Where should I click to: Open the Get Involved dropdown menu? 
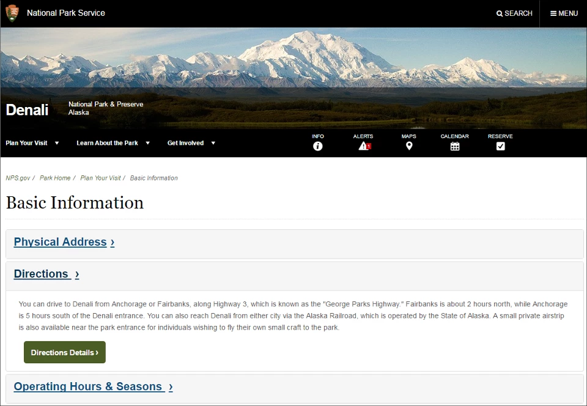186,143
